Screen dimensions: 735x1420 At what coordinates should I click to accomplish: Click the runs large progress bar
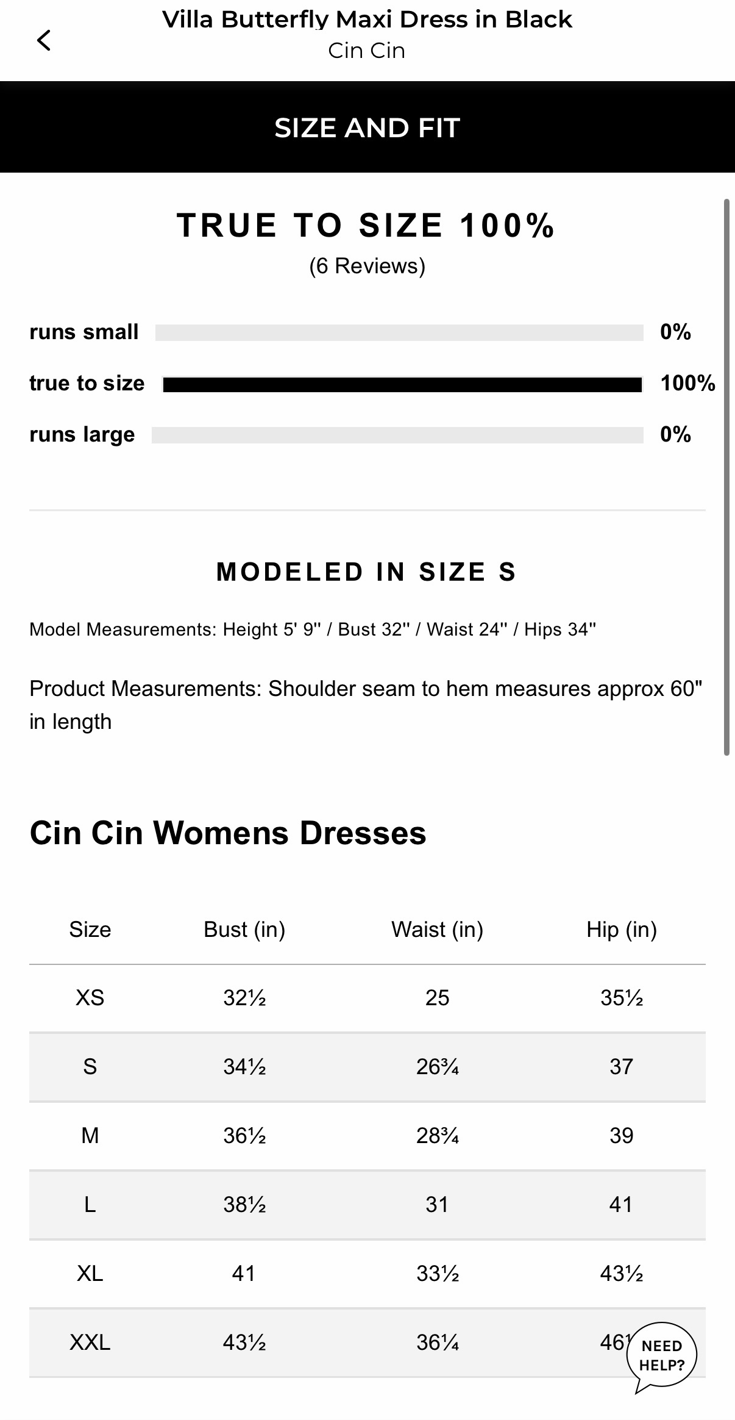click(397, 435)
